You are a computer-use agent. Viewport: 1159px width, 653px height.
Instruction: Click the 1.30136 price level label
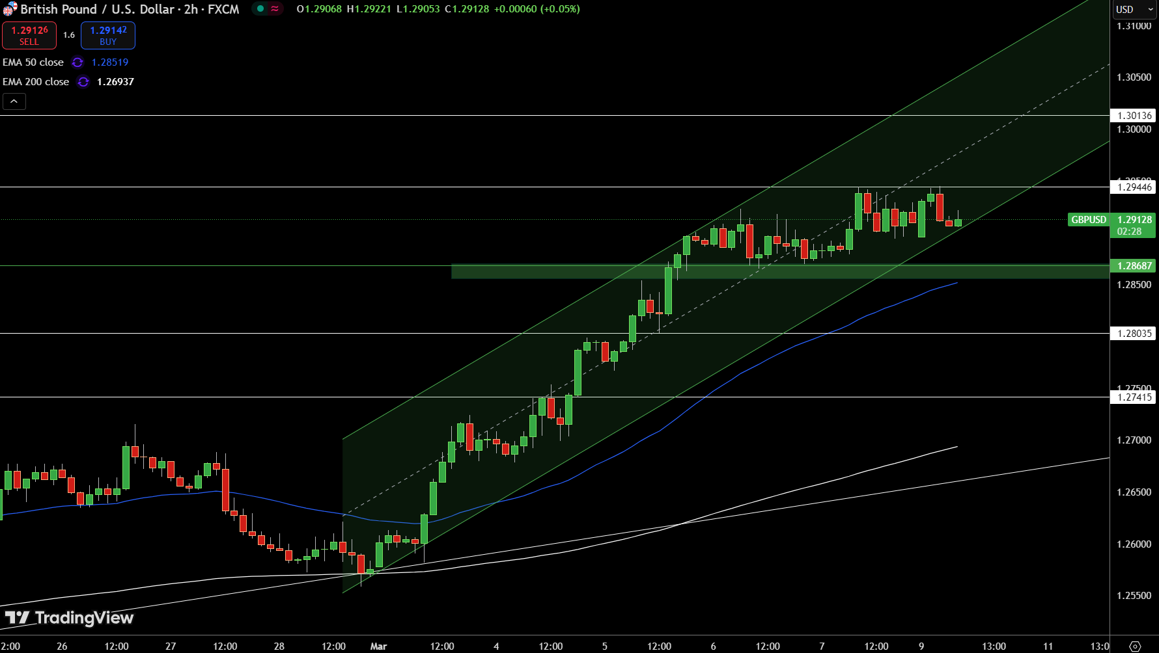coord(1133,116)
